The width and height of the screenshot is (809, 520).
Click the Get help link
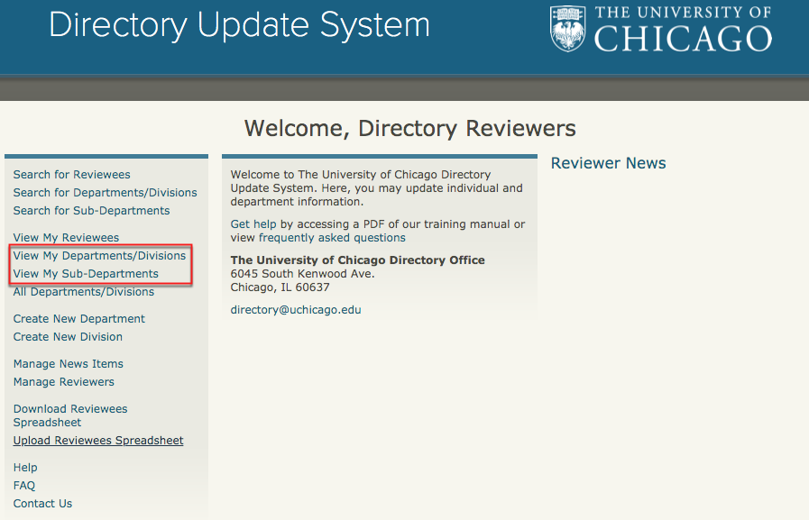click(x=253, y=224)
